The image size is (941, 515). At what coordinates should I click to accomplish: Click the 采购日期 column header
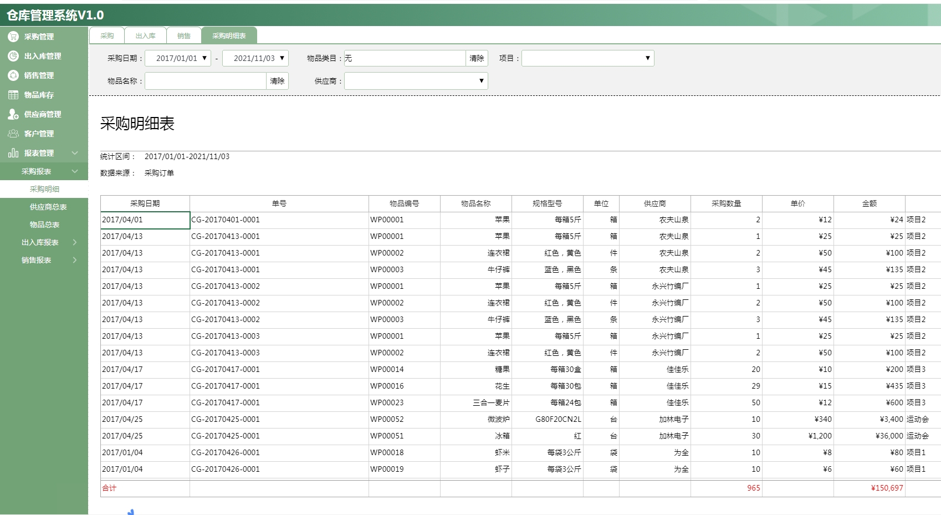(x=145, y=203)
